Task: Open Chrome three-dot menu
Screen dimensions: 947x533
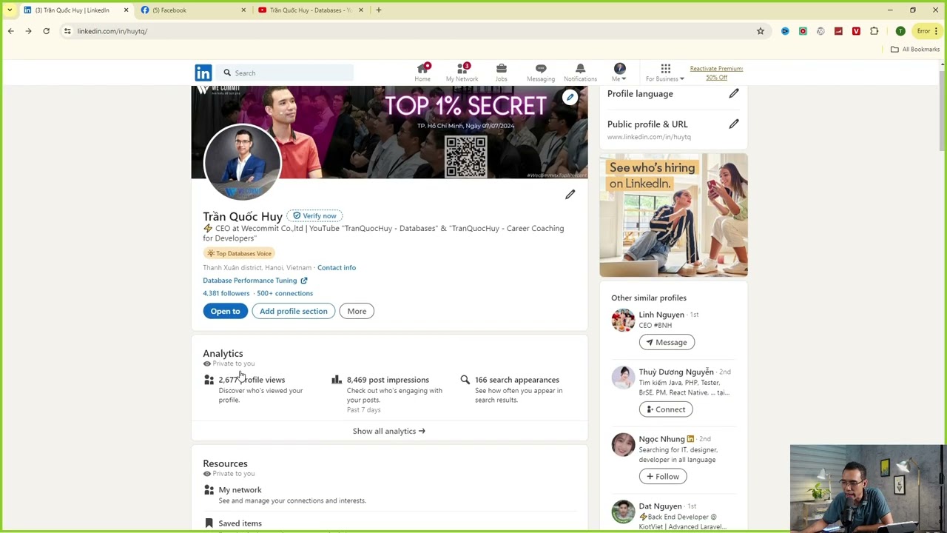Action: pos(937,31)
